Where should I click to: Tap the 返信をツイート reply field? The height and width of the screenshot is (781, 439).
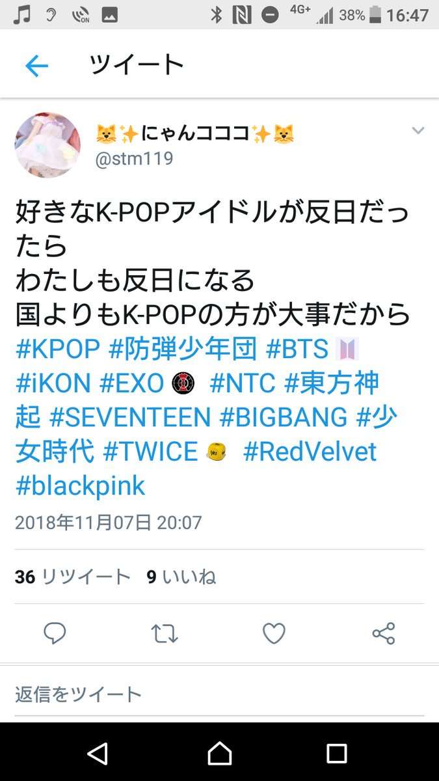tap(219, 694)
